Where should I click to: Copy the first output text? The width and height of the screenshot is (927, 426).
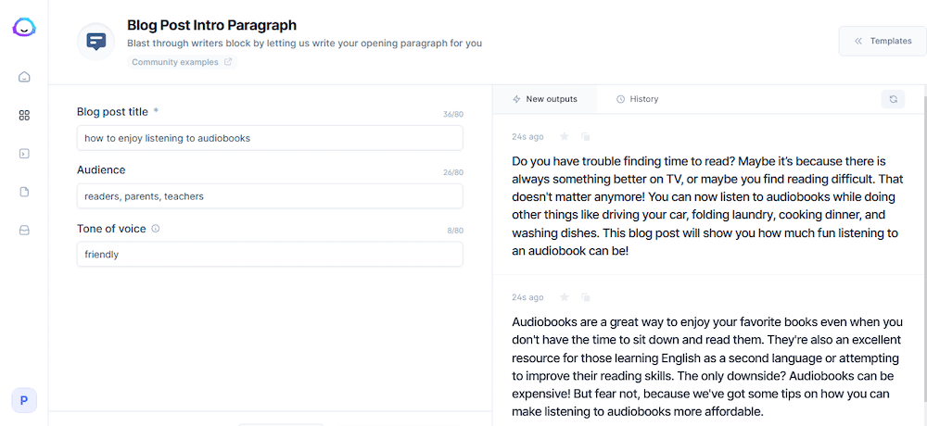[585, 136]
